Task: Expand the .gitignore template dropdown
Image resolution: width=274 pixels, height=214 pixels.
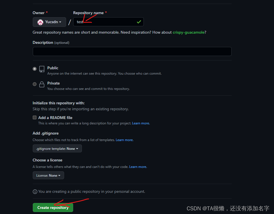Action: pos(57,148)
